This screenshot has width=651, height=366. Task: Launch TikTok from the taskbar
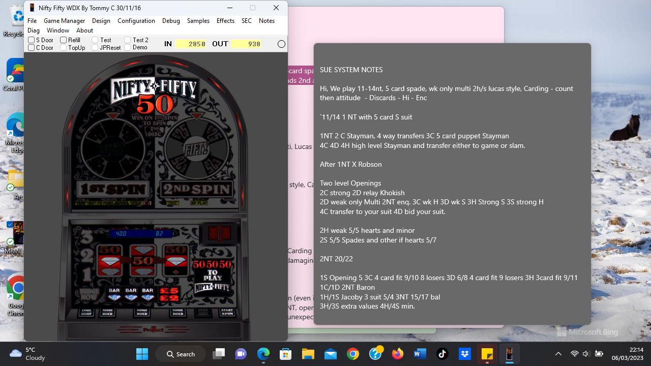click(x=442, y=354)
